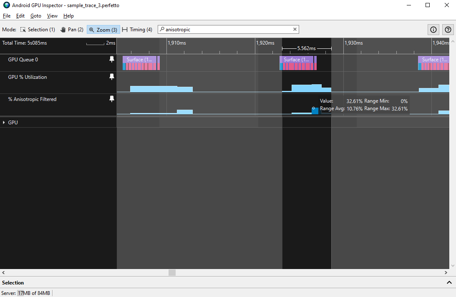
Task: Click the info icon button
Action: [433, 30]
